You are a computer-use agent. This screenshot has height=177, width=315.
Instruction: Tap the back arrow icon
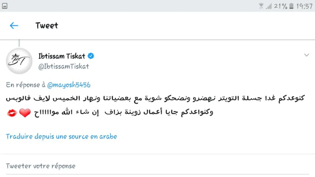click(x=14, y=25)
